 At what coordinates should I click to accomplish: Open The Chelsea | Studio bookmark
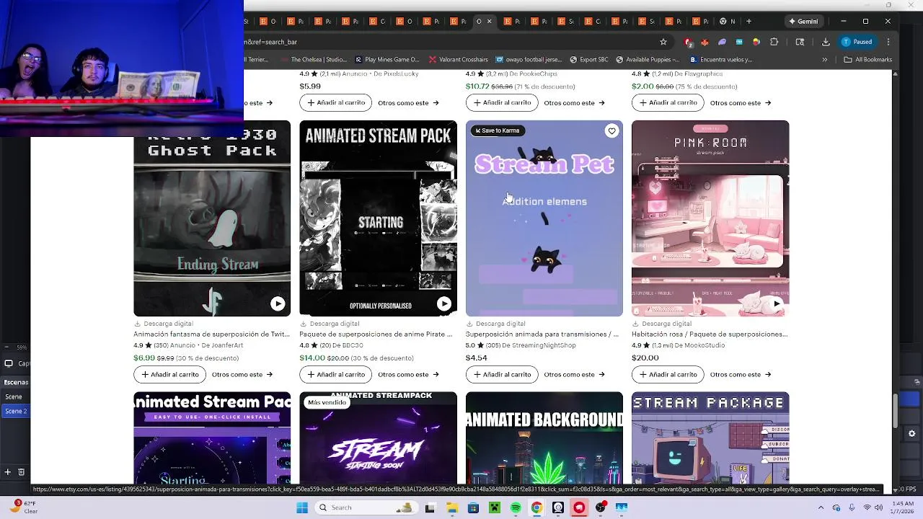313,60
